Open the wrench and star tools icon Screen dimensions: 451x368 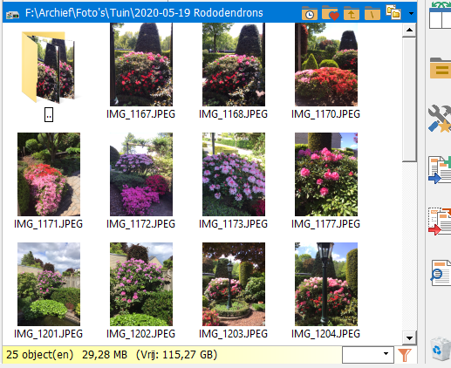[440, 119]
